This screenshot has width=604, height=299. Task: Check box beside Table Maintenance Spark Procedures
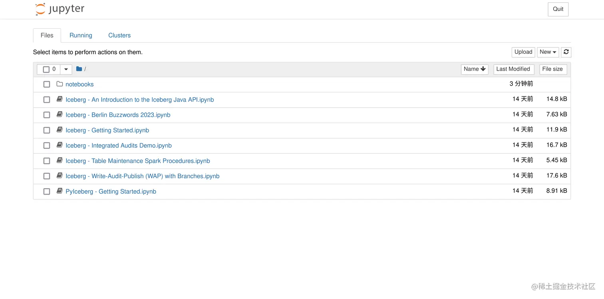point(47,161)
